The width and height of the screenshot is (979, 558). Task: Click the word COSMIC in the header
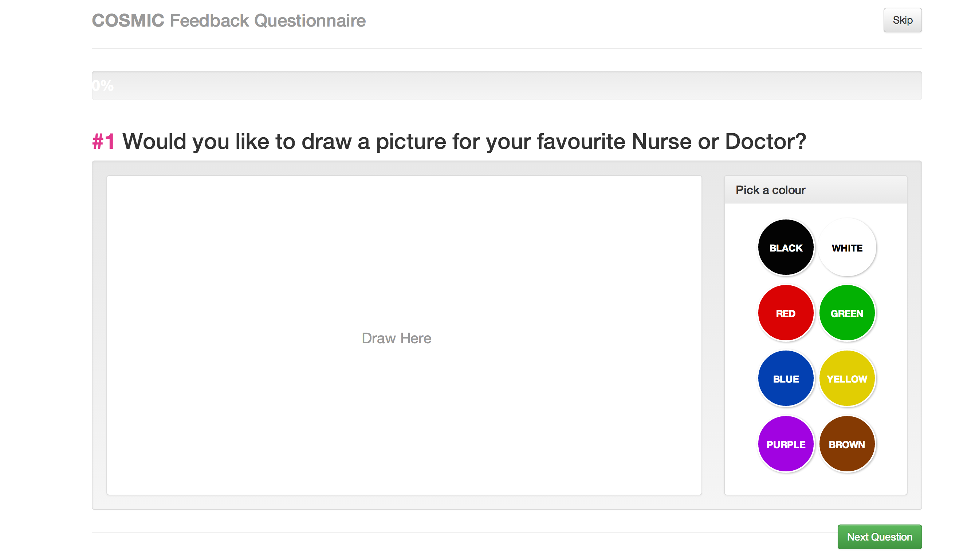[x=128, y=20]
